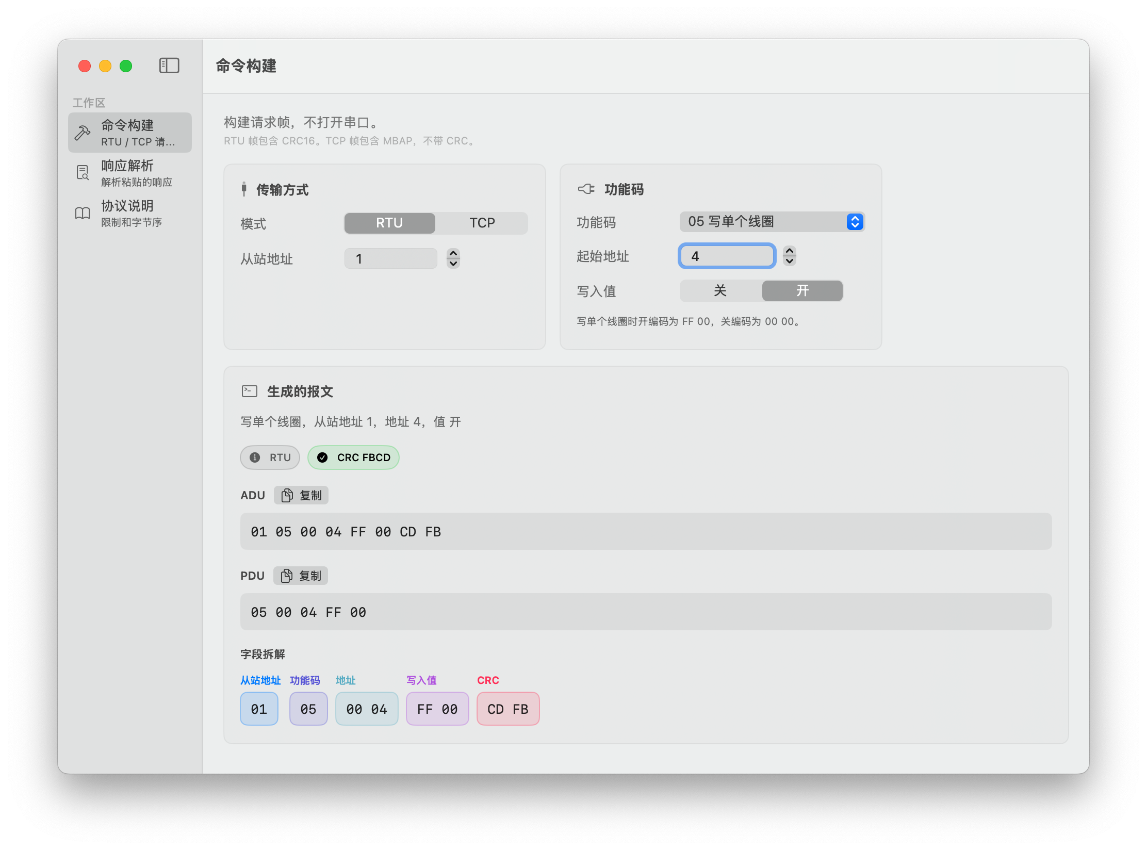Screen dimensions: 1147x850
Task: Click the teal 地址 field label in breakdown
Action: 346,680
